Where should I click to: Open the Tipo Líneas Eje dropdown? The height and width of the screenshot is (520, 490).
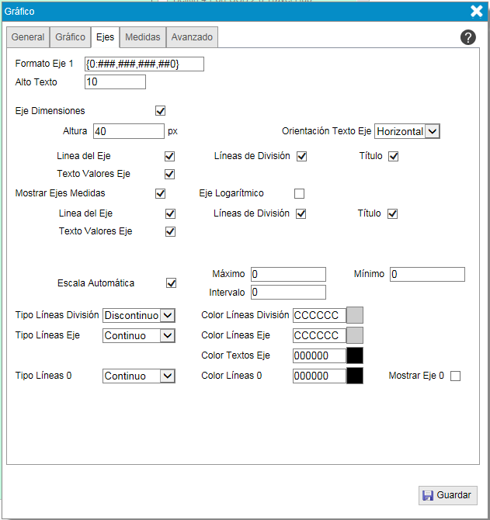click(x=140, y=335)
